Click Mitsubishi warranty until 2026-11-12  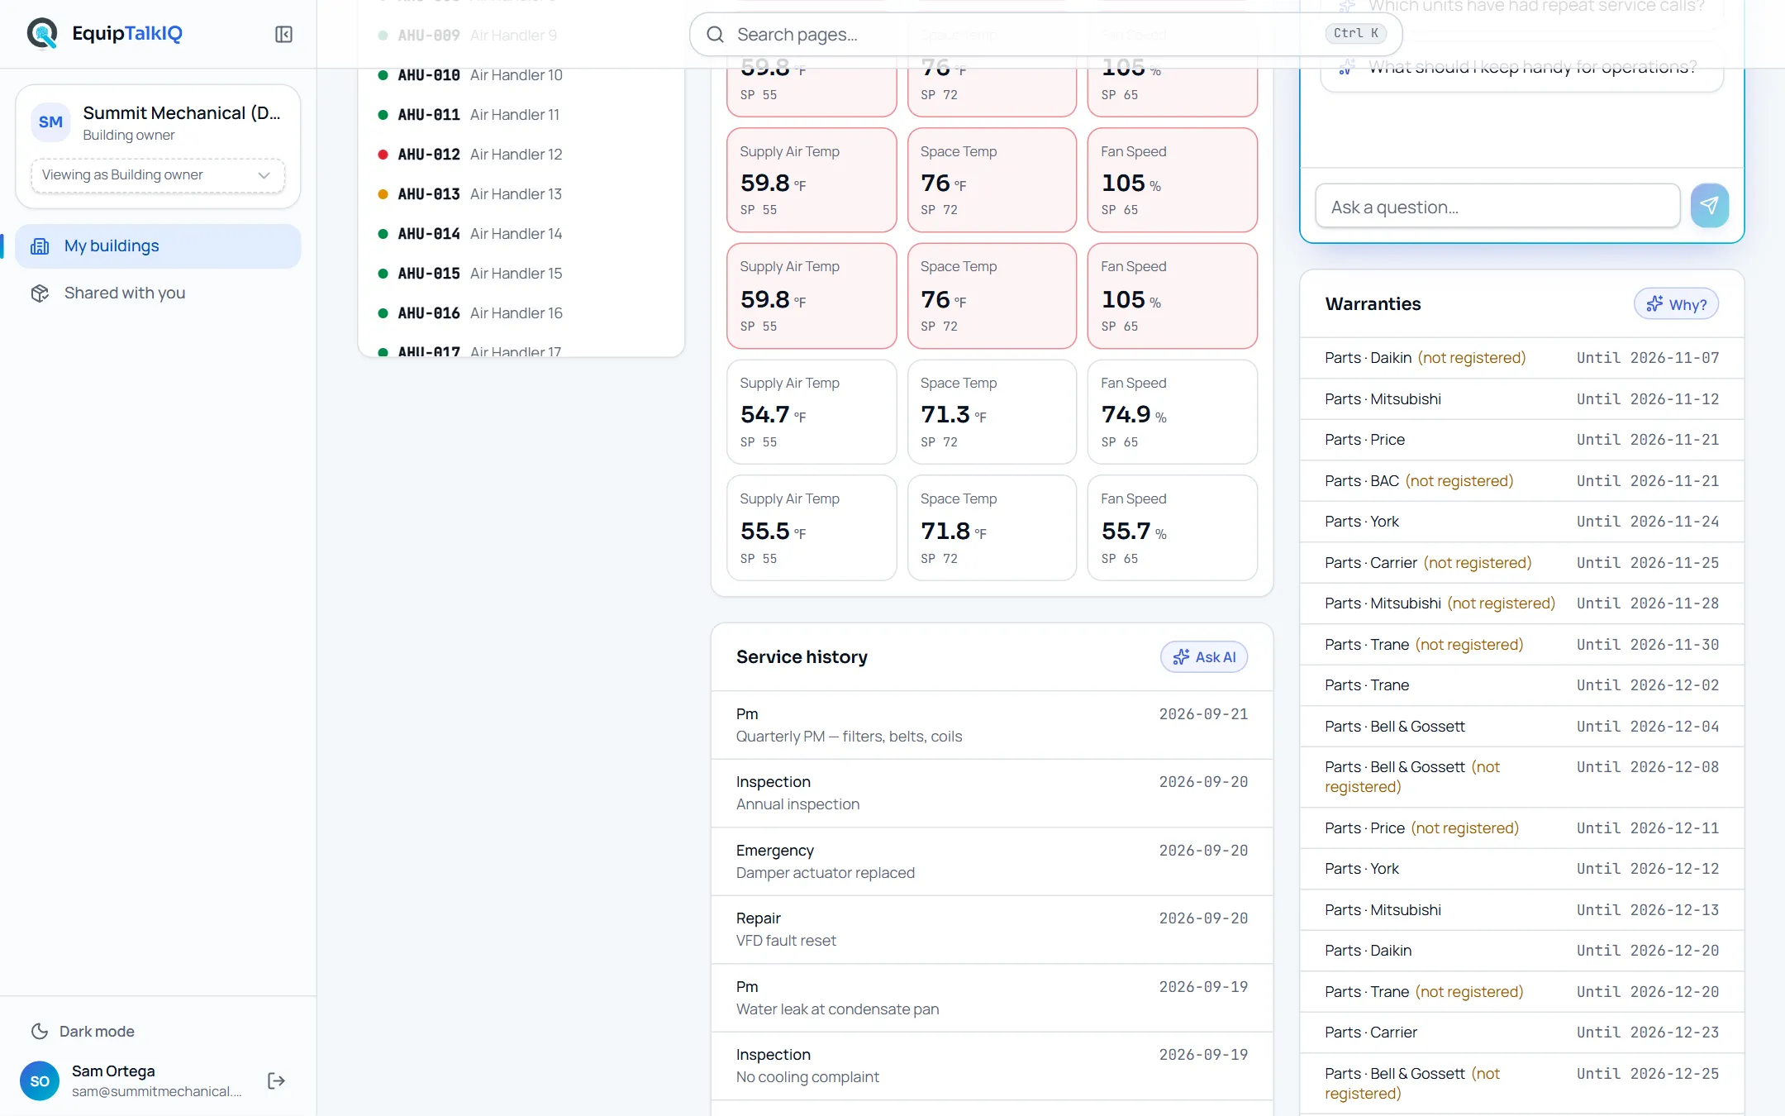click(x=1522, y=399)
